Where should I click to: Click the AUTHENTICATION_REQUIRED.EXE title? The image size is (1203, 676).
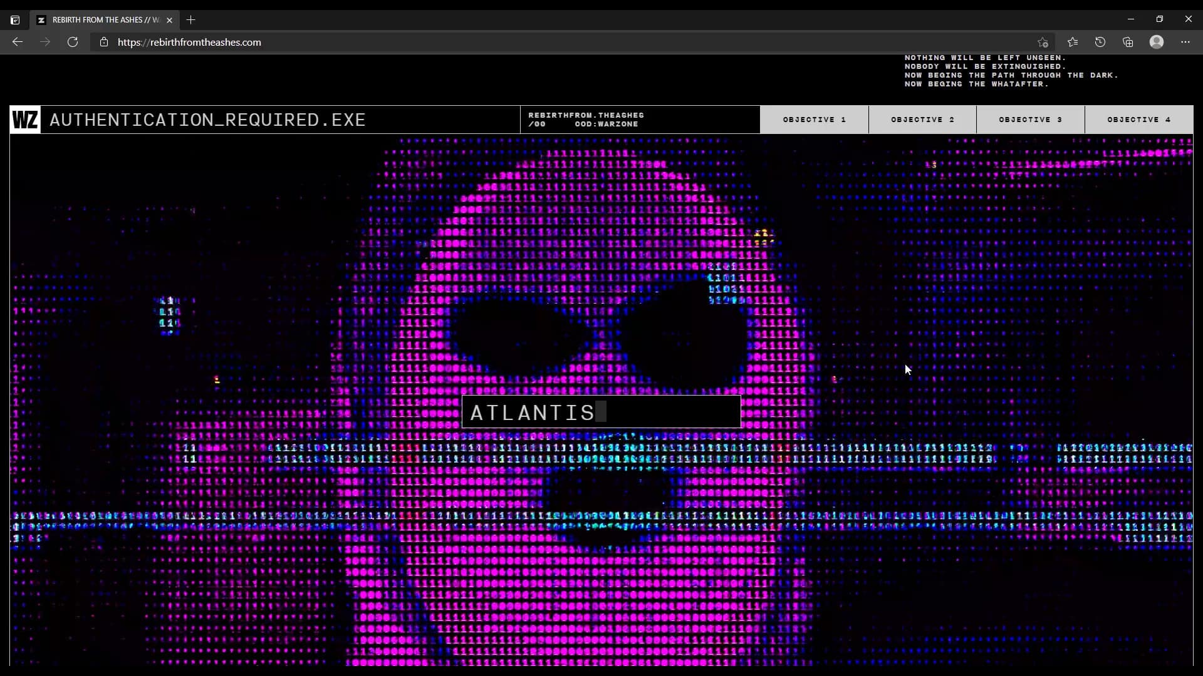(x=207, y=120)
